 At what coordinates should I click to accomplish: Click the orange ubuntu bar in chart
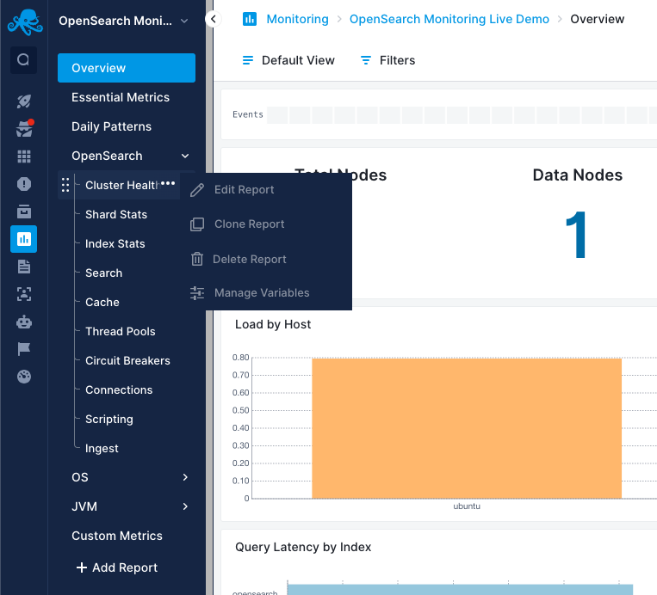pos(467,428)
